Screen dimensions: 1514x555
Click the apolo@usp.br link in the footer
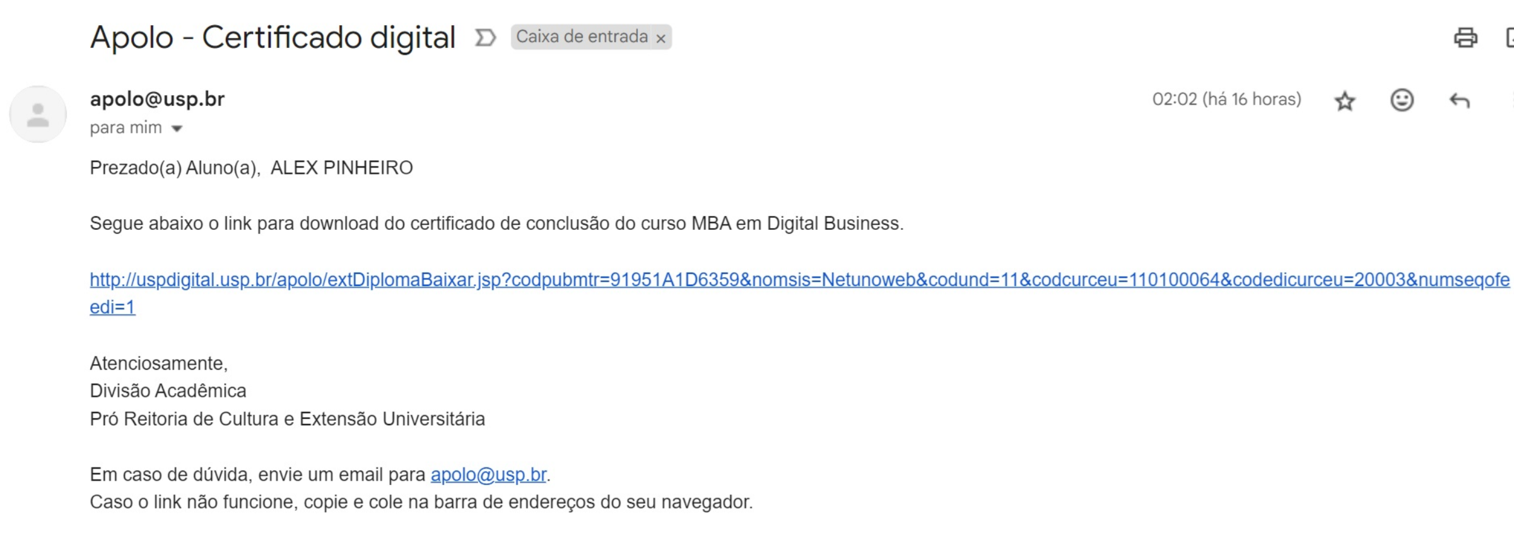coord(488,474)
